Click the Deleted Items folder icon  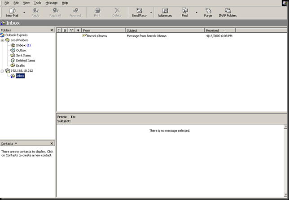coord(13,61)
